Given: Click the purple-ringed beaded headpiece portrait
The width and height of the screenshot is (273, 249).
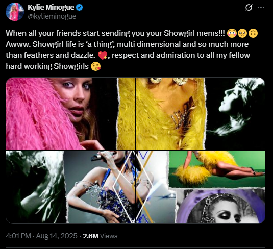Looking at the screenshot, I should click(221, 207).
